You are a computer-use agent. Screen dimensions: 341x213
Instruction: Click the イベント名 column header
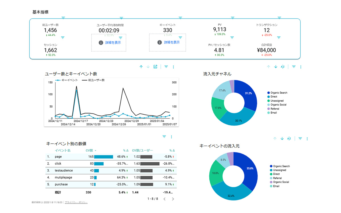tap(63, 150)
